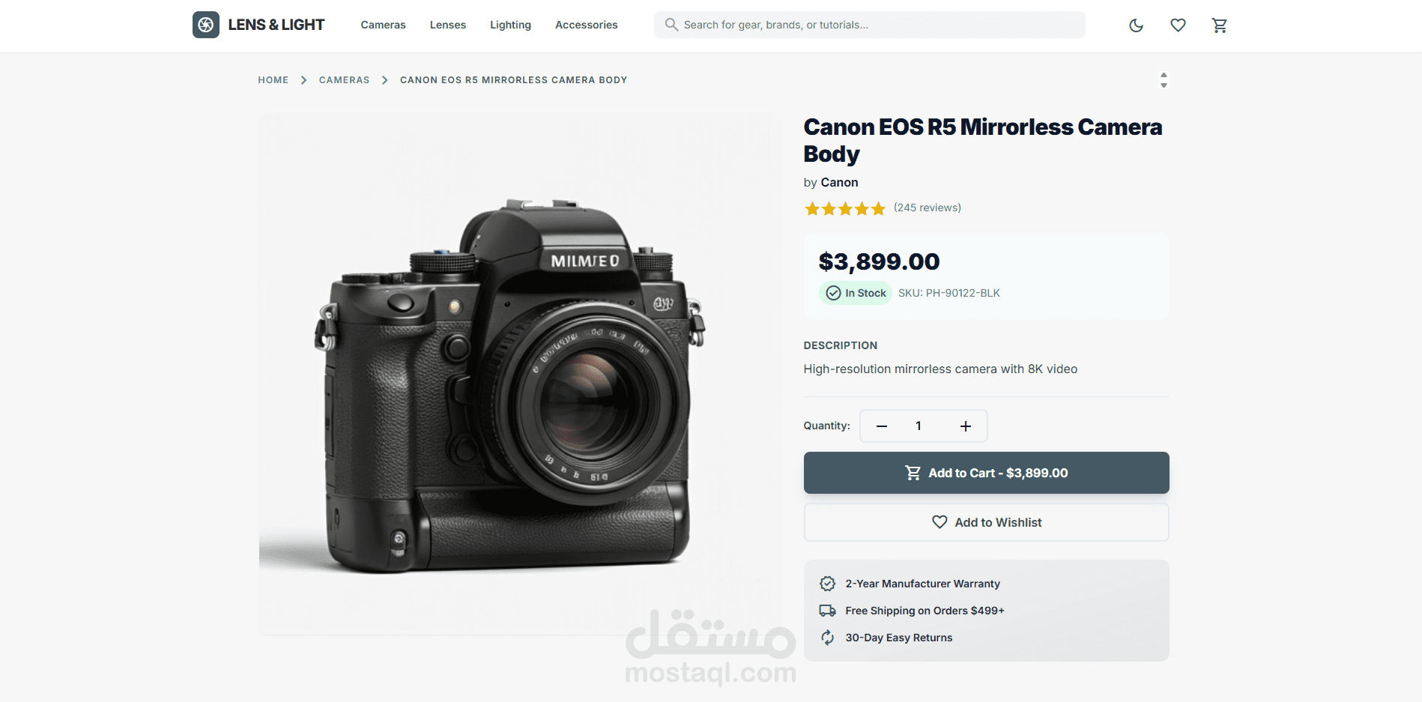The height and width of the screenshot is (702, 1422).
Task: Click the five-star rating
Action: pyautogui.click(x=844, y=208)
